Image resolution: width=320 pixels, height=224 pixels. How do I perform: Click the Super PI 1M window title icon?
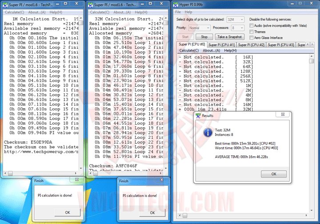tap(5, 5)
